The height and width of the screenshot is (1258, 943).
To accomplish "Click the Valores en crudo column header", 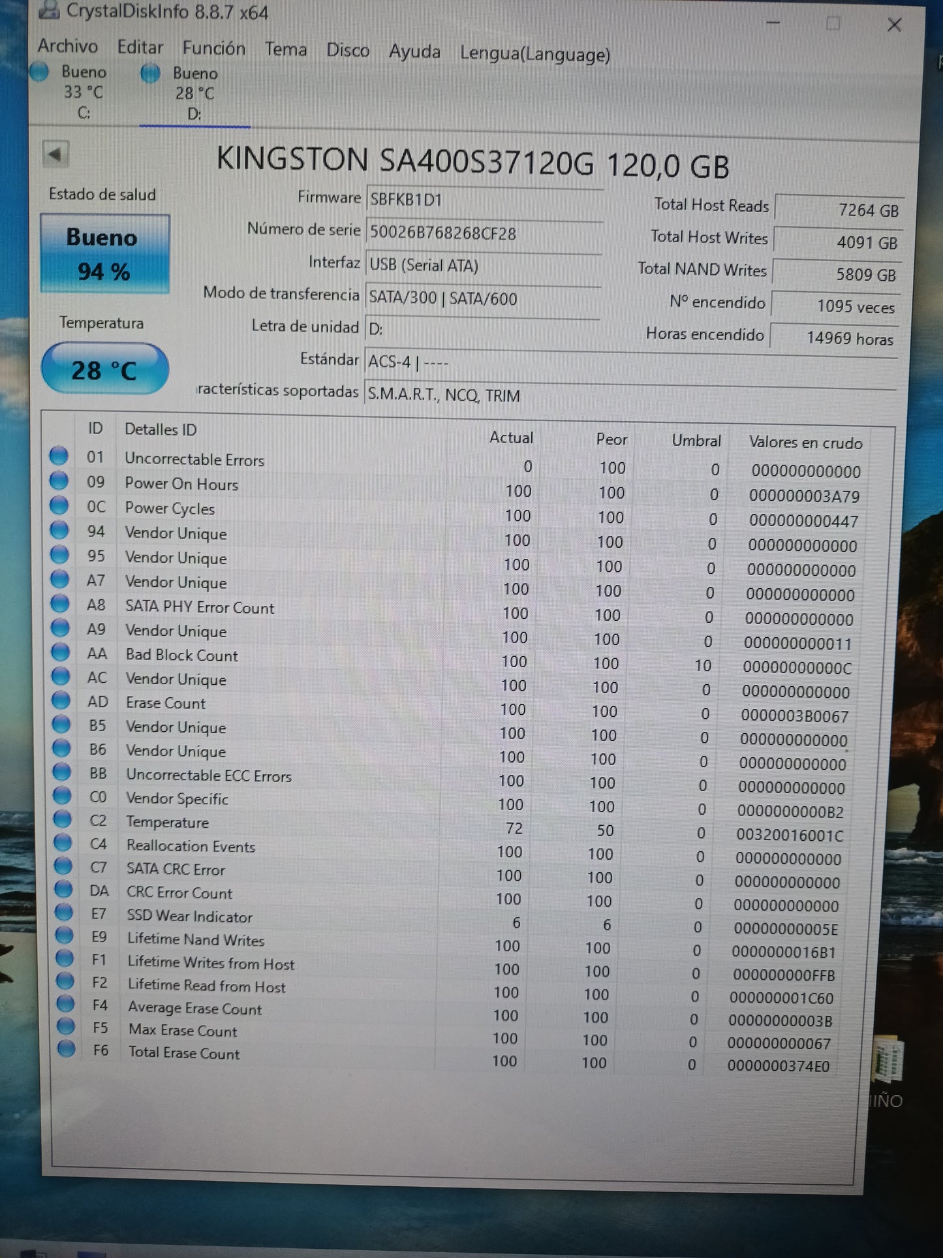I will [805, 443].
